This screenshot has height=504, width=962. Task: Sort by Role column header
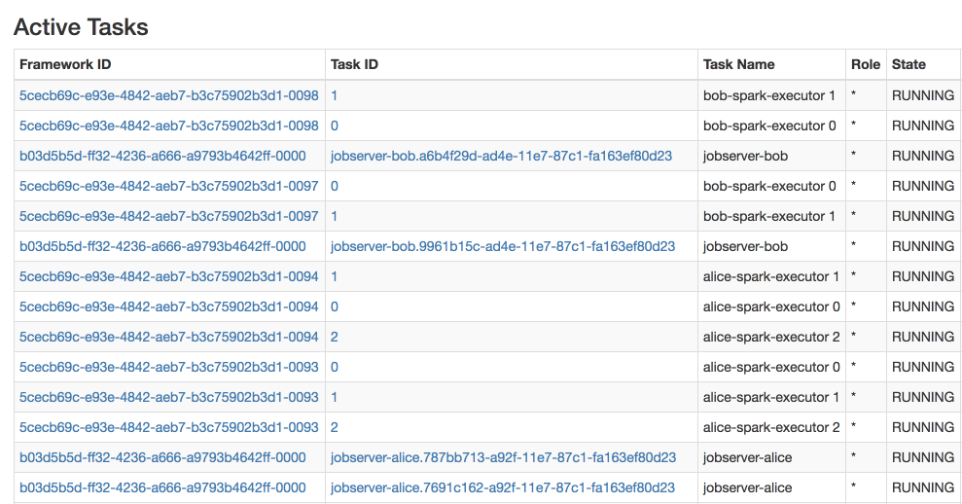pos(866,64)
